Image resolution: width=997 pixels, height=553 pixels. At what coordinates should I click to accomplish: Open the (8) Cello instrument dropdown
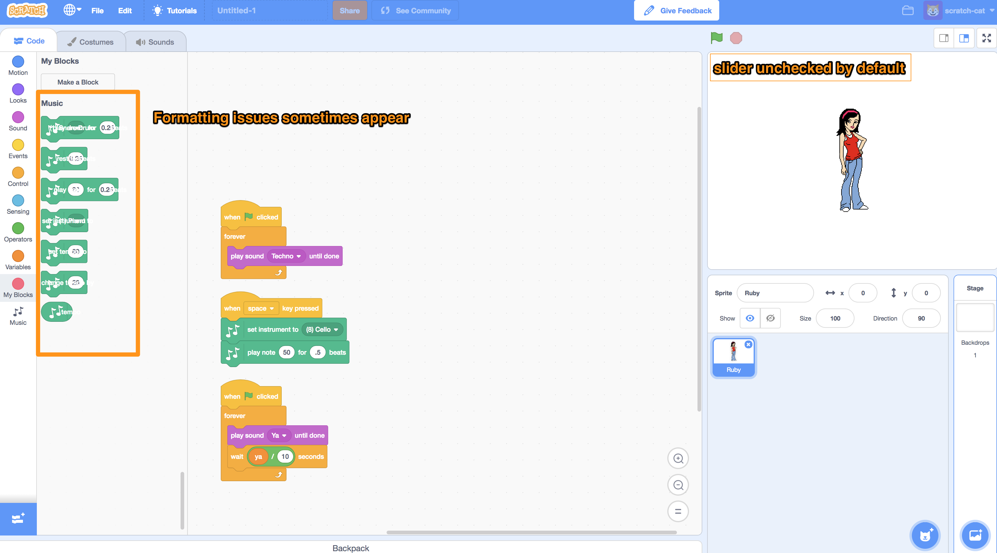(322, 329)
